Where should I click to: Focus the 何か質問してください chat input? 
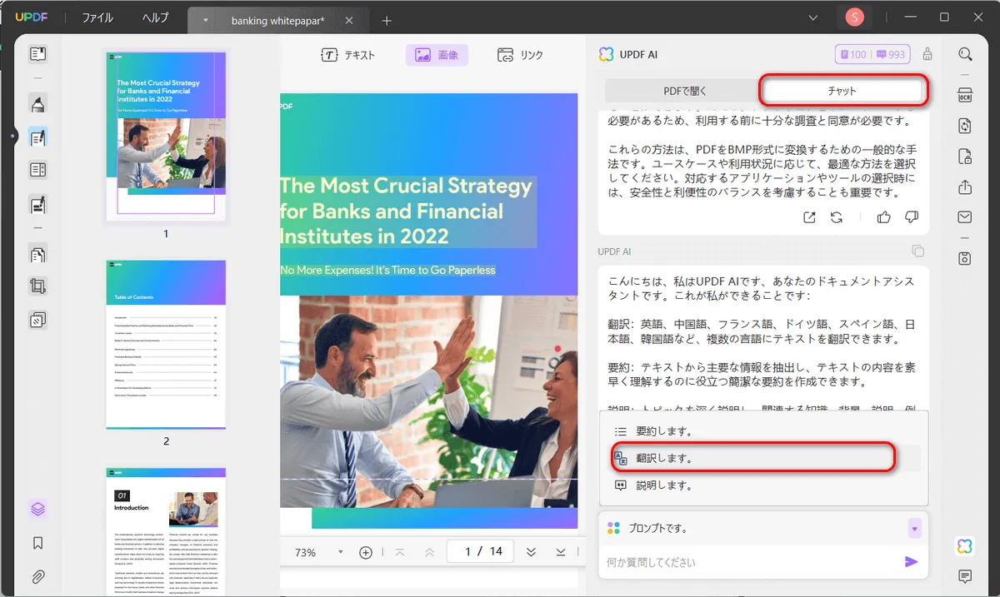[x=750, y=562]
